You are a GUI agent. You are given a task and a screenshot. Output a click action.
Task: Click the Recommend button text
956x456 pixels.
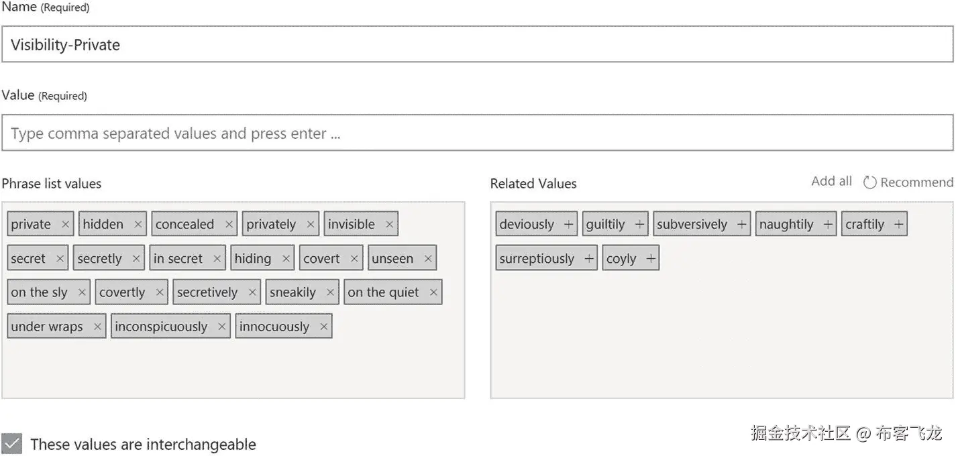point(916,182)
